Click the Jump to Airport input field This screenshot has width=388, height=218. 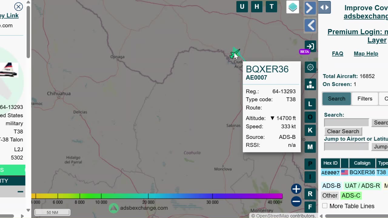(346, 147)
